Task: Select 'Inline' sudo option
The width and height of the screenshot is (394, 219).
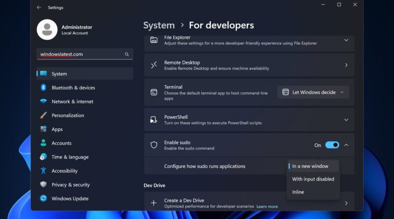Action: (x=313, y=192)
